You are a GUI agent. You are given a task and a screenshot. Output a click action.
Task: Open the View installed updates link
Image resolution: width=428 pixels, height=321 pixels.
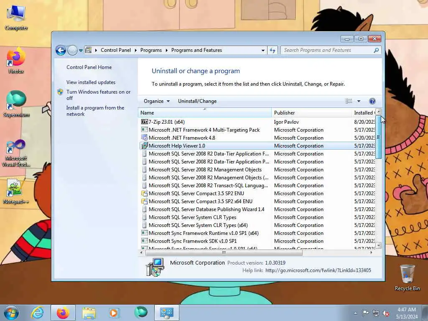91,82
